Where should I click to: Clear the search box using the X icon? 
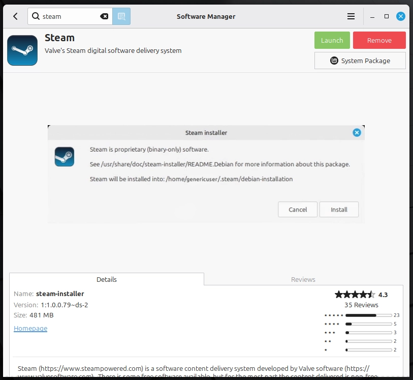[104, 16]
